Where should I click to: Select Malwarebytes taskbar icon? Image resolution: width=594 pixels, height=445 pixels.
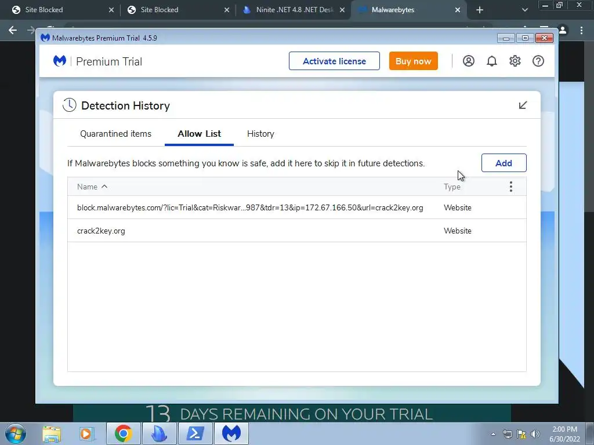pos(231,433)
